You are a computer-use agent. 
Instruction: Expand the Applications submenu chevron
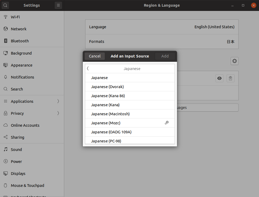click(x=58, y=101)
